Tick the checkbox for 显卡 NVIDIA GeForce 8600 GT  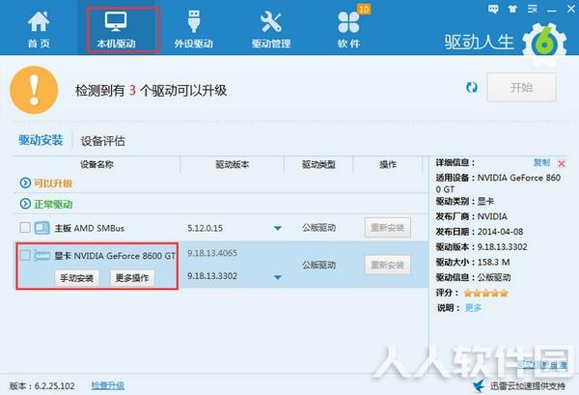pos(25,255)
